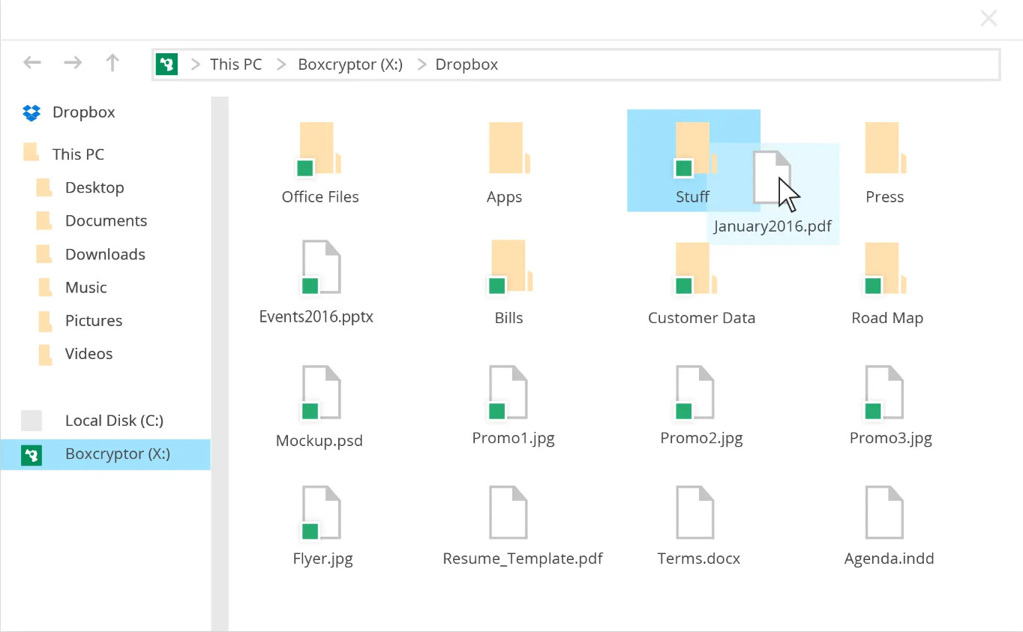
Task: Click the Resume_Template.pdf file name
Action: [x=523, y=559]
